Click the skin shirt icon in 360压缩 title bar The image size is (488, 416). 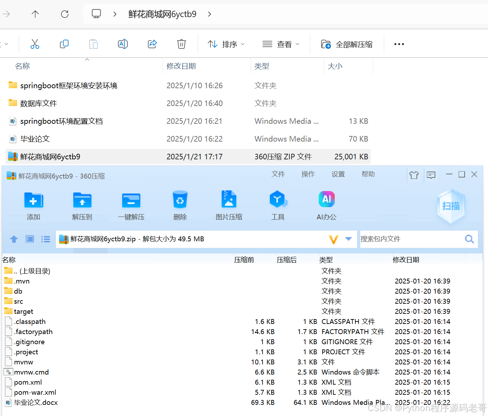414,175
